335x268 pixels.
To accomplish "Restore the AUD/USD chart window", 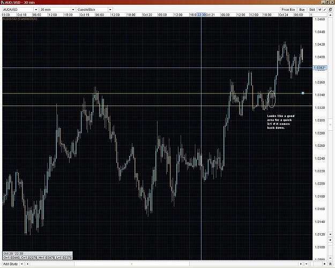I will coord(327,3).
